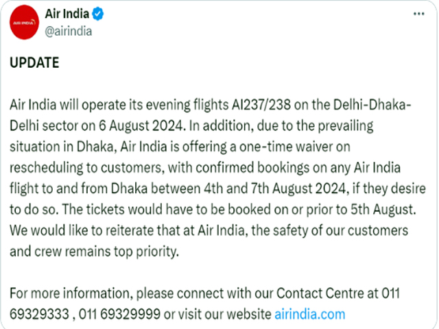Click the flight number AI237/238 text
Viewport: 439px width, 329px height.
(261, 105)
